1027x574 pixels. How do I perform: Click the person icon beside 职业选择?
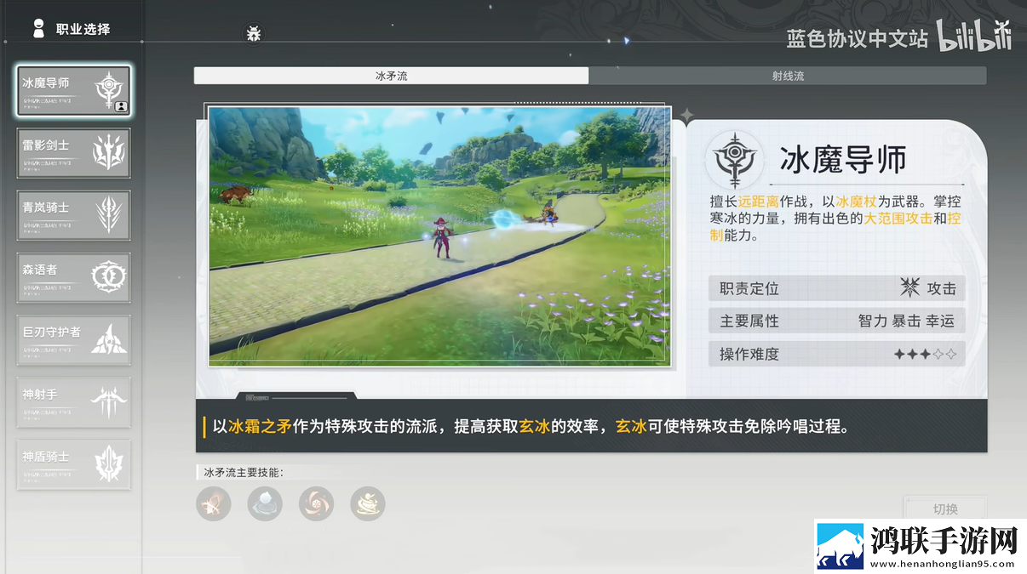pyautogui.click(x=38, y=29)
